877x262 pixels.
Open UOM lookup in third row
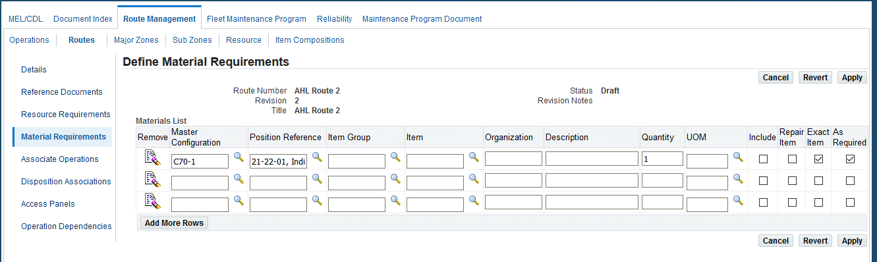(x=738, y=201)
